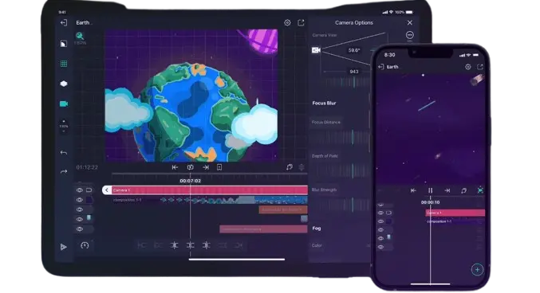Select the composition 1-1 track on tablet
The height and width of the screenshot is (293, 540).
pyautogui.click(x=210, y=200)
